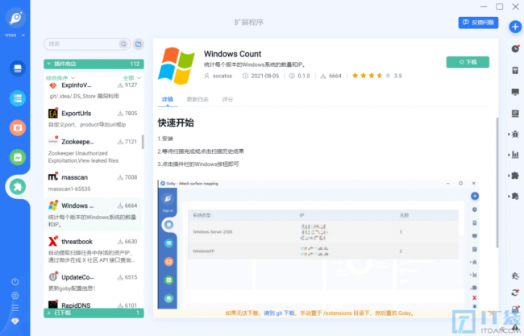The width and height of the screenshot is (524, 336).
Task: Click the 快速开始 heading text
Action: [176, 122]
